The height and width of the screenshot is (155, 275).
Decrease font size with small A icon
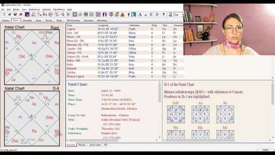tap(146, 15)
